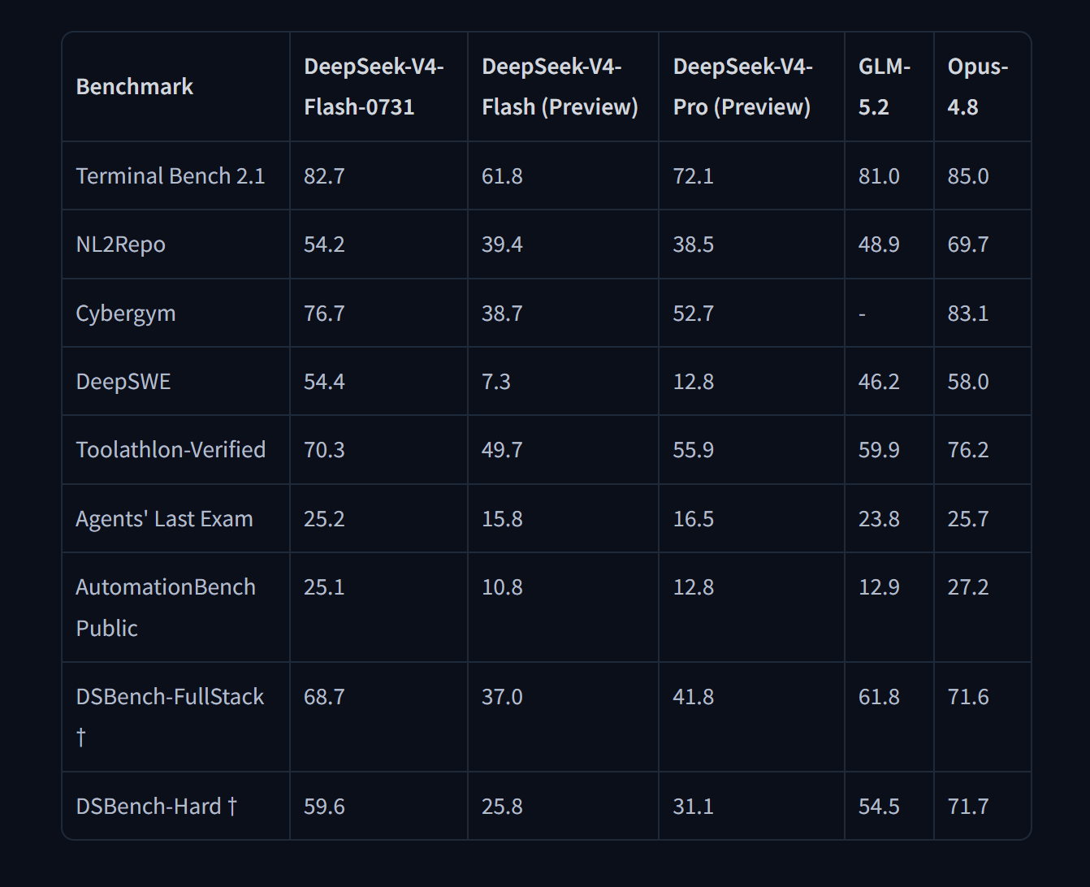Click 61.8 in the Terminal Bench 2.1 row
This screenshot has height=887, width=1090.
(502, 176)
